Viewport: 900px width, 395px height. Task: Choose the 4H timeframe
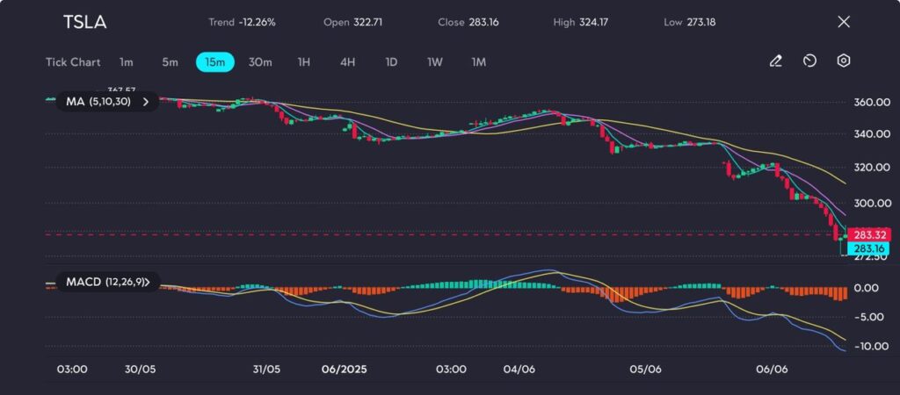[x=347, y=62]
